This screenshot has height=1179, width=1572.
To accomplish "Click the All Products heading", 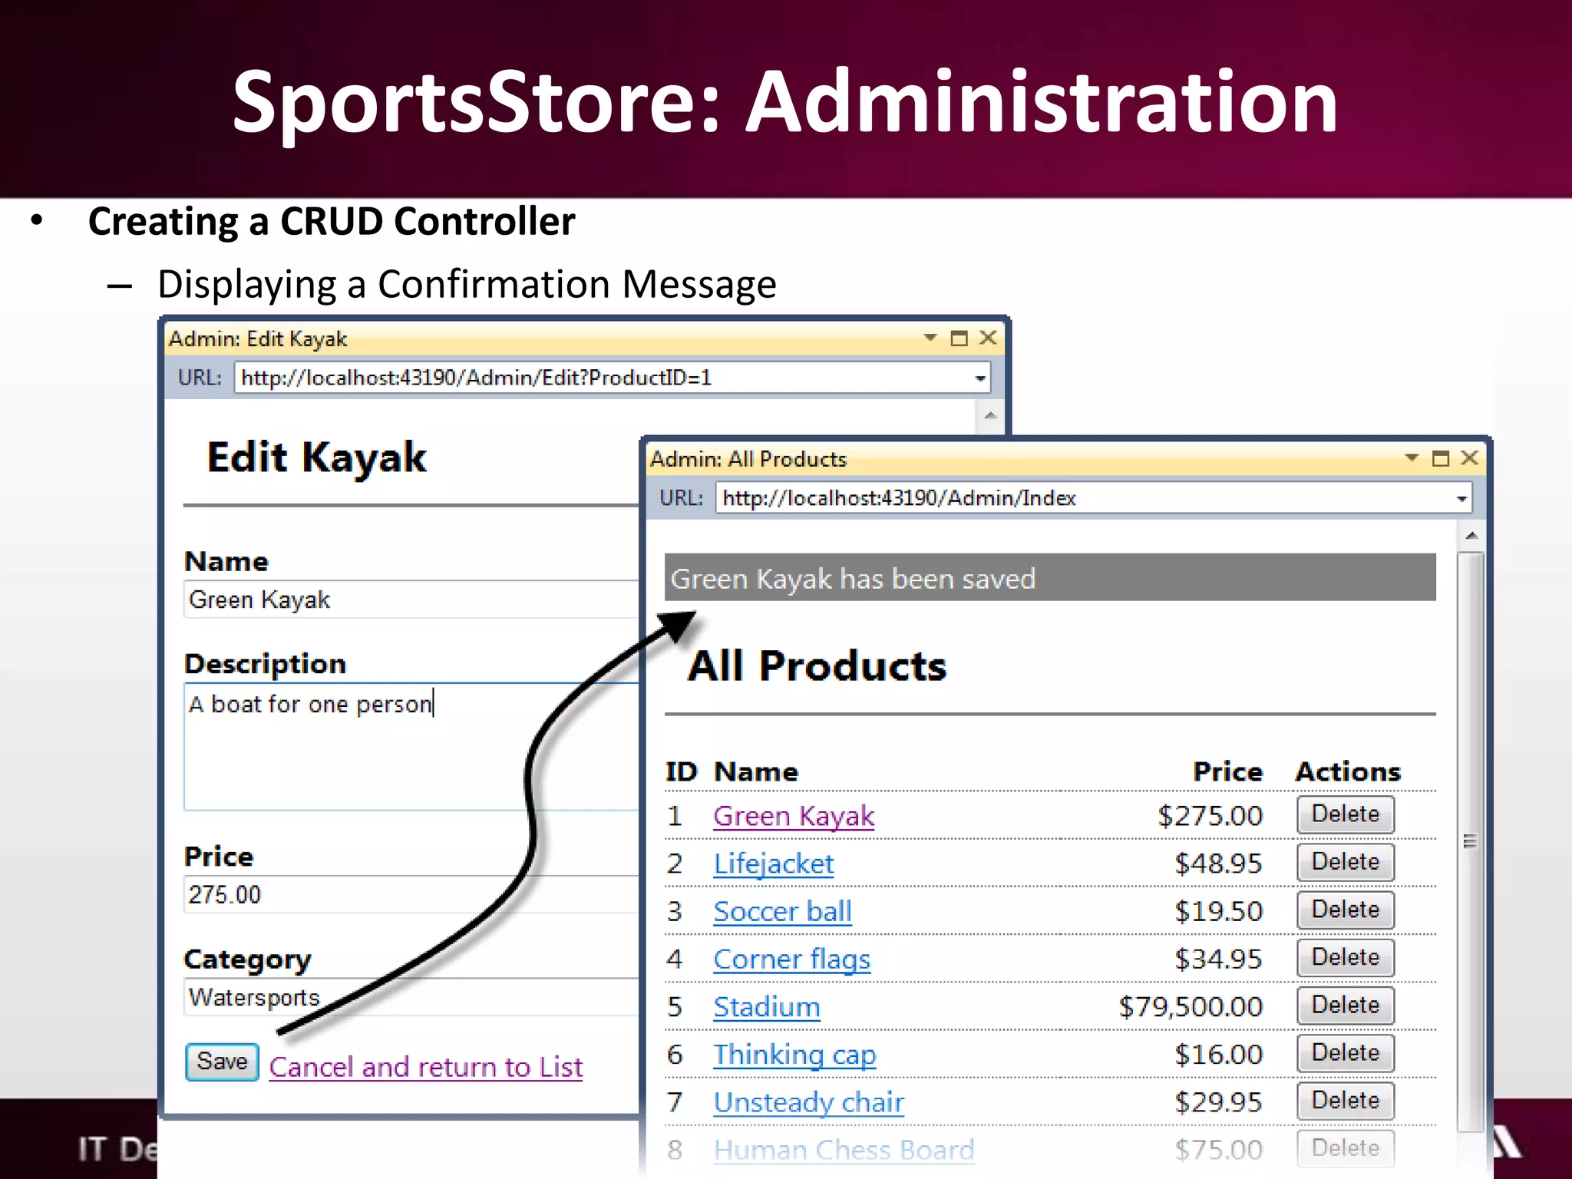I will 817,665.
